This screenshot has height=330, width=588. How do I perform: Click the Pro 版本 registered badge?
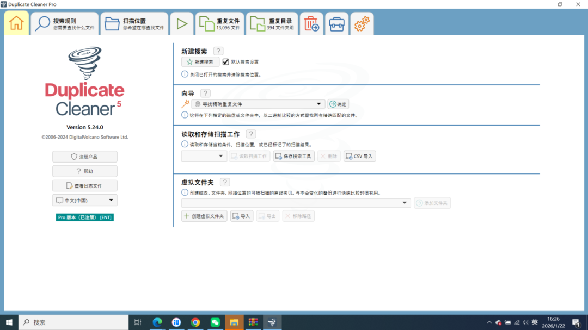85,217
